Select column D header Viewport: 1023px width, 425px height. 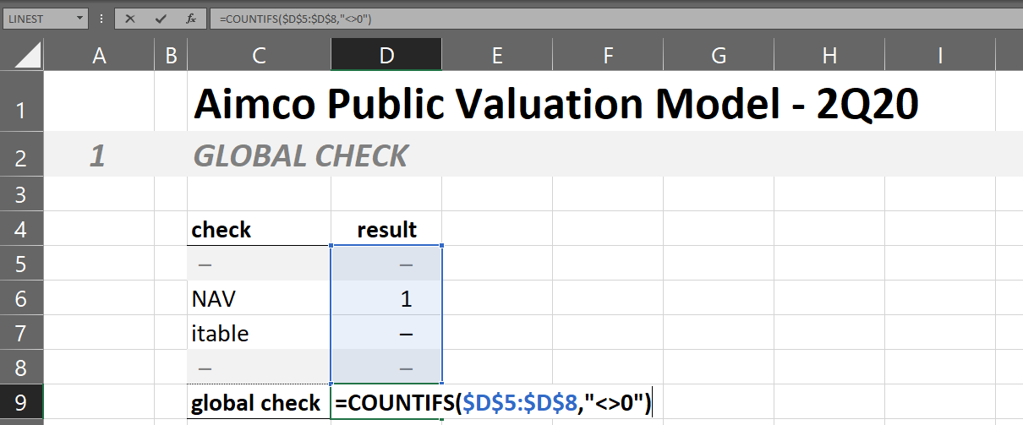click(x=386, y=56)
